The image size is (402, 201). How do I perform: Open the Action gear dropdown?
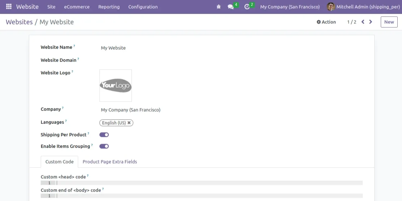[326, 22]
